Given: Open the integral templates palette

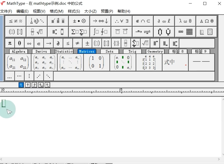Looking at the screenshot, I should (x=101, y=32).
